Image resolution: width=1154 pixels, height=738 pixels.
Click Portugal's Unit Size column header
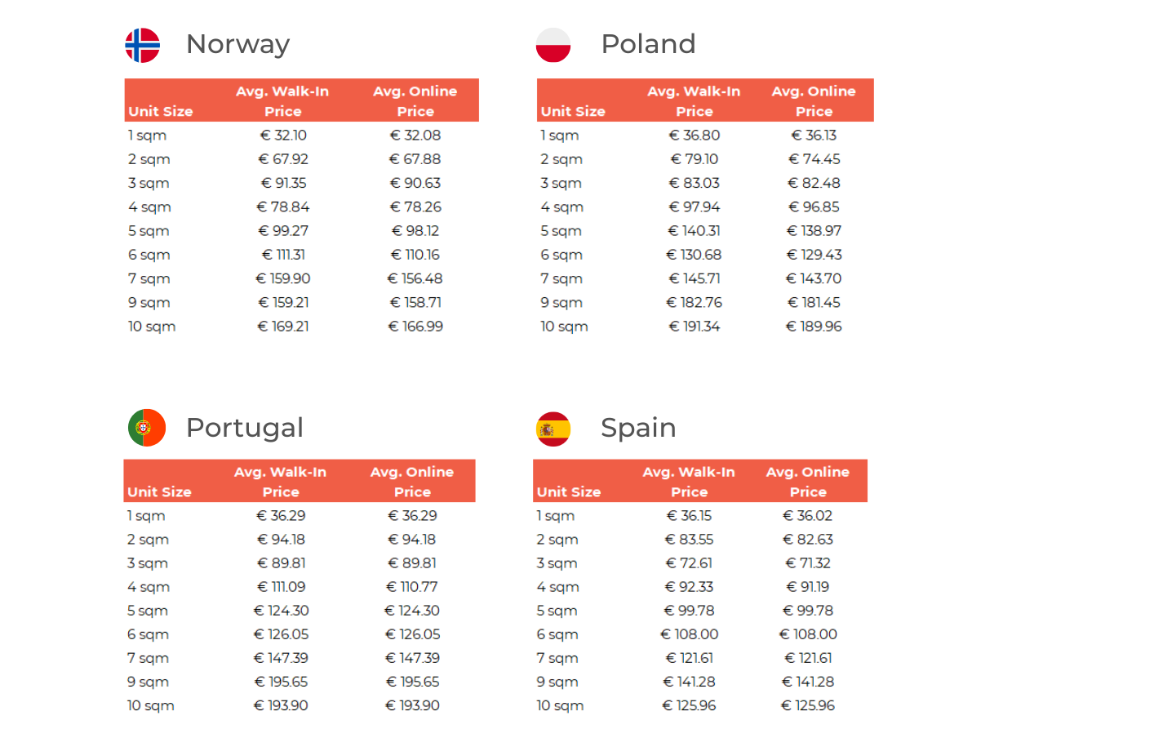point(159,491)
